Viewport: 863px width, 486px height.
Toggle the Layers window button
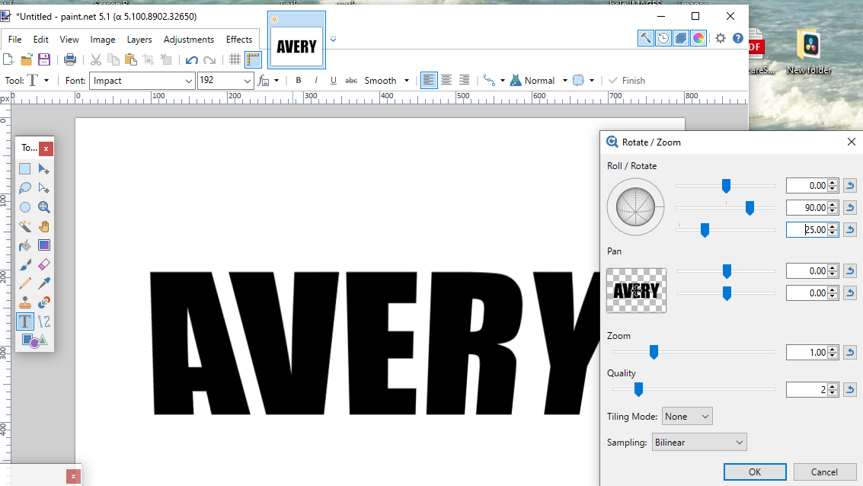(681, 38)
